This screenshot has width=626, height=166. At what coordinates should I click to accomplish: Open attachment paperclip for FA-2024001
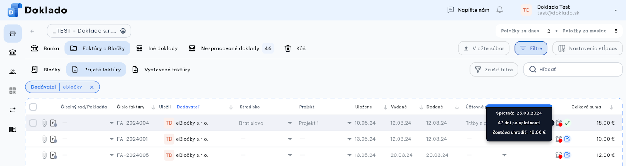pos(44,139)
